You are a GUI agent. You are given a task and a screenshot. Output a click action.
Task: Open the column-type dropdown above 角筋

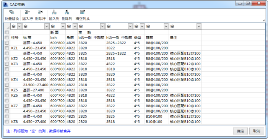[x=75, y=26]
